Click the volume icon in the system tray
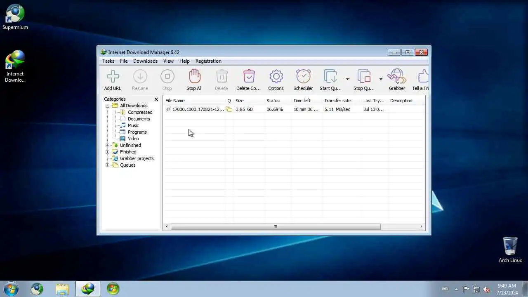The image size is (528, 297). tap(486, 289)
